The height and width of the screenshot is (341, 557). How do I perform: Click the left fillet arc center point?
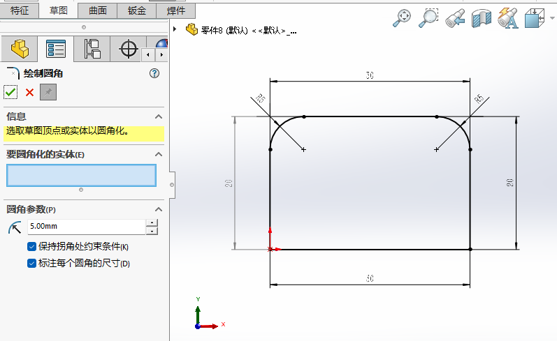pyautogui.click(x=304, y=150)
